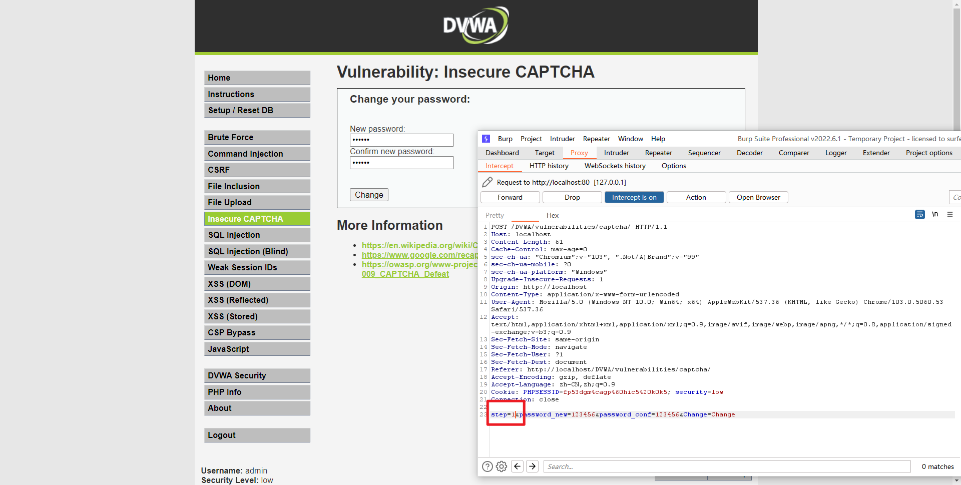Switch to the Comparer tab
This screenshot has height=485, width=961.
tap(794, 153)
